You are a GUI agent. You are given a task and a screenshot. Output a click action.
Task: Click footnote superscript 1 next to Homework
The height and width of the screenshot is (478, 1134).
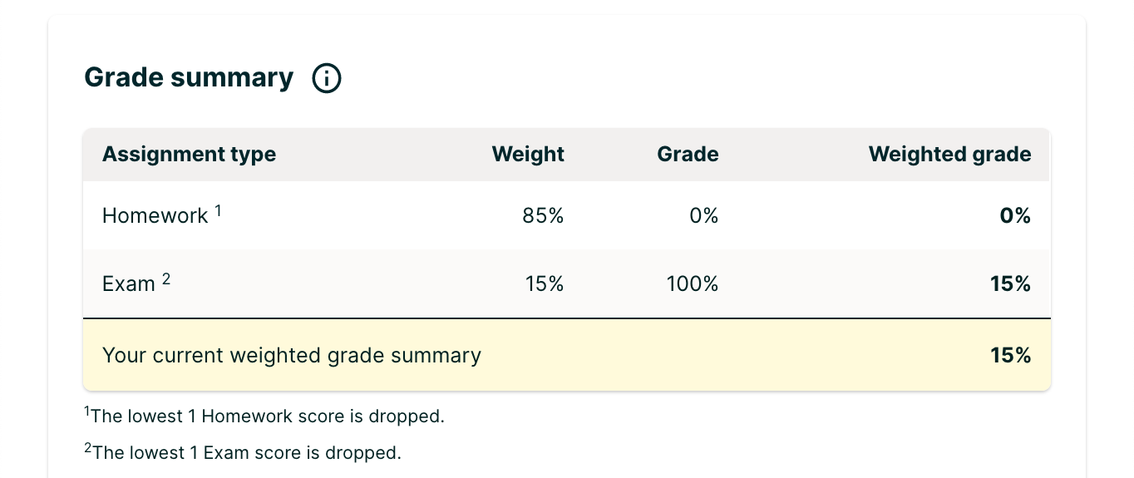[218, 210]
